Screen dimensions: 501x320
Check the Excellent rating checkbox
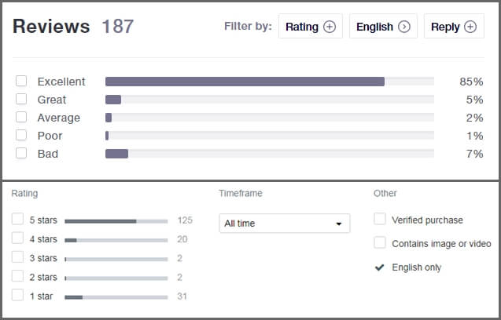point(21,81)
